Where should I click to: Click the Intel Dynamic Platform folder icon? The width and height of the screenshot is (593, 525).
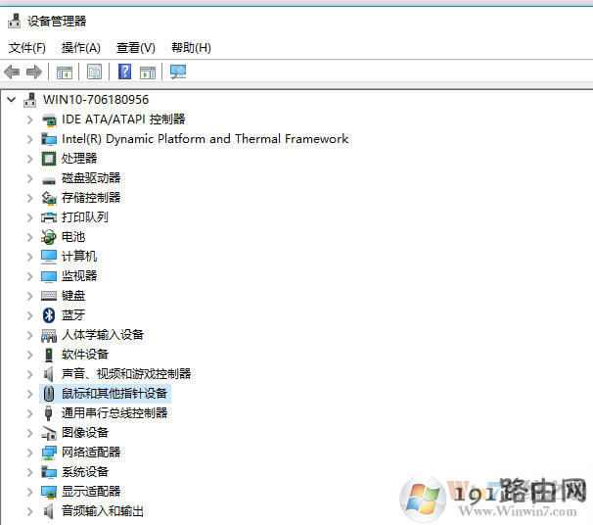pos(49,139)
